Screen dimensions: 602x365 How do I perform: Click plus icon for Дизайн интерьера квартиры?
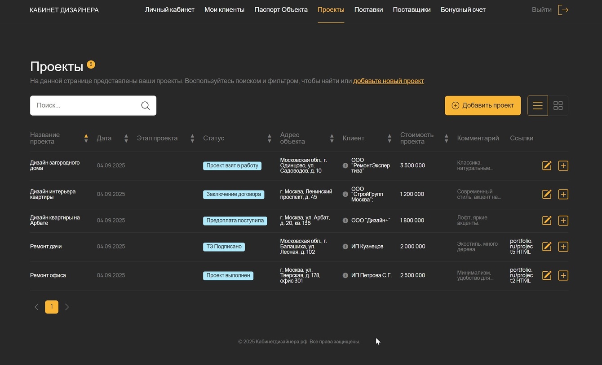(563, 194)
